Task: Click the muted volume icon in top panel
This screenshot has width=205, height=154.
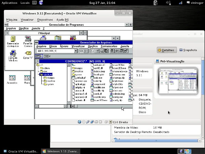Action: (x=168, y=3)
